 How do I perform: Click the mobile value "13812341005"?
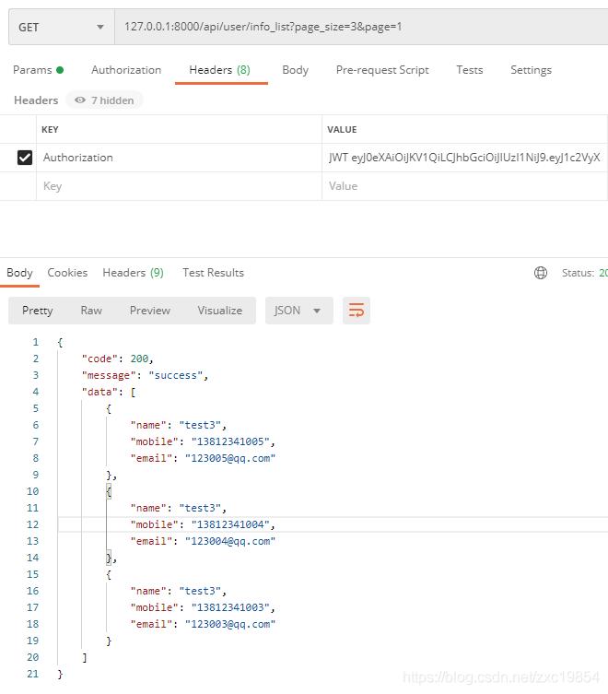pyautogui.click(x=230, y=441)
